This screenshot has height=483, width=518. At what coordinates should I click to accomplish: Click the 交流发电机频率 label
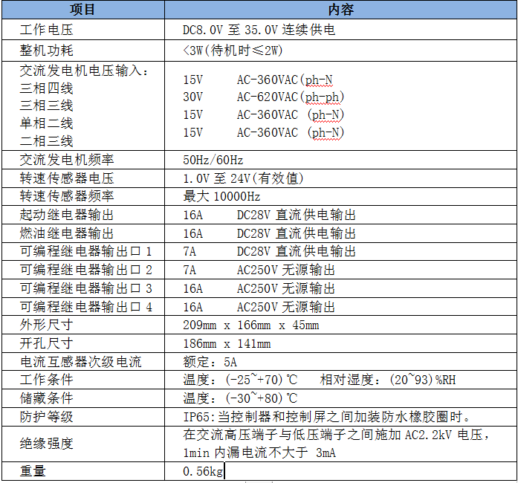click(67, 160)
